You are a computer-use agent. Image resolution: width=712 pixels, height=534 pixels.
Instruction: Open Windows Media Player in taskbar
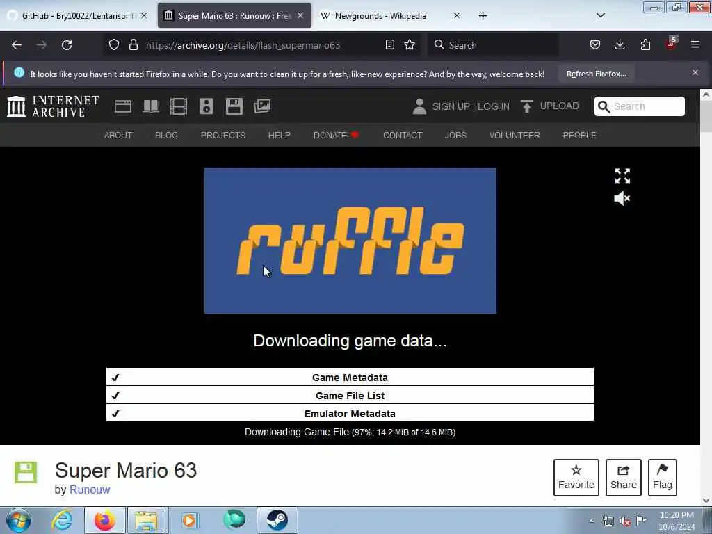click(189, 520)
